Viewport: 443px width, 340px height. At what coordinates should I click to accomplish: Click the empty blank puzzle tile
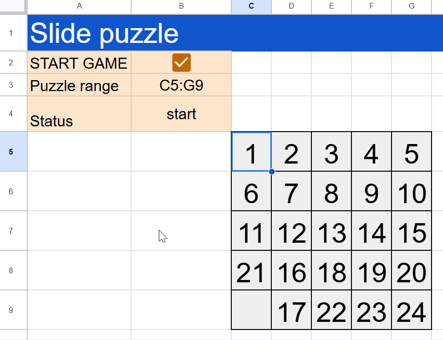pos(251,310)
